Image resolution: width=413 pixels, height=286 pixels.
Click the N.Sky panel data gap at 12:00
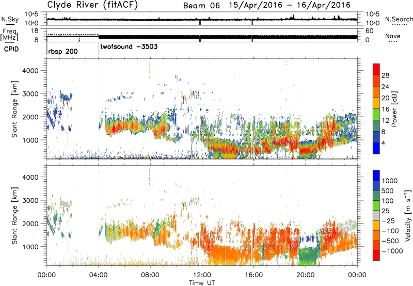tap(200, 23)
